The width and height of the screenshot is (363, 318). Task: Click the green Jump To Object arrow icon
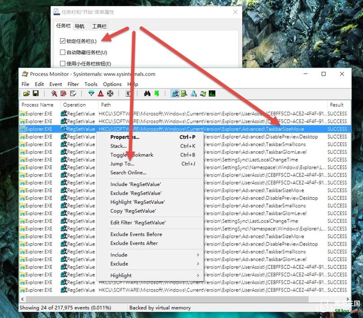click(x=157, y=93)
